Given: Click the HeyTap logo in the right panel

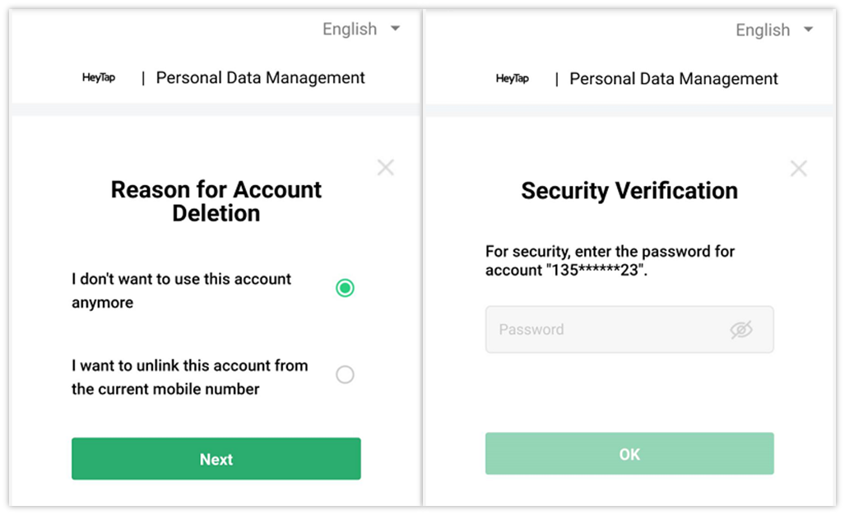Looking at the screenshot, I should click(x=512, y=79).
